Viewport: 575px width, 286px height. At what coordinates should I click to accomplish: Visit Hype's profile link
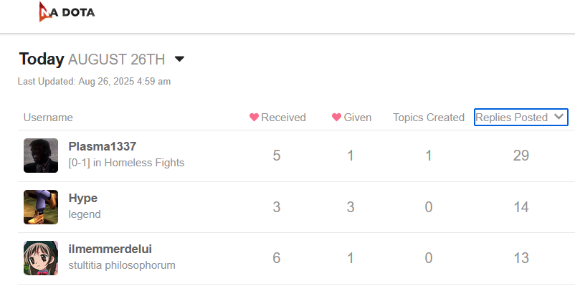coord(83,198)
